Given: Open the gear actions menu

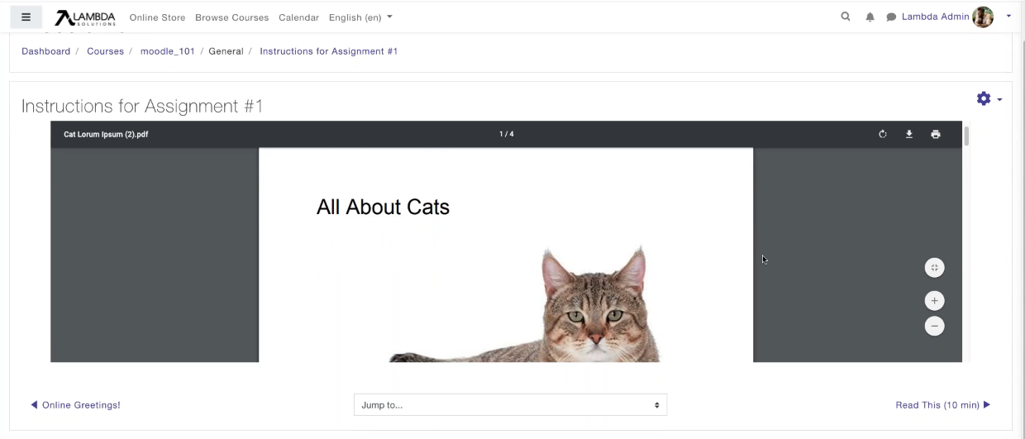Looking at the screenshot, I should [989, 99].
